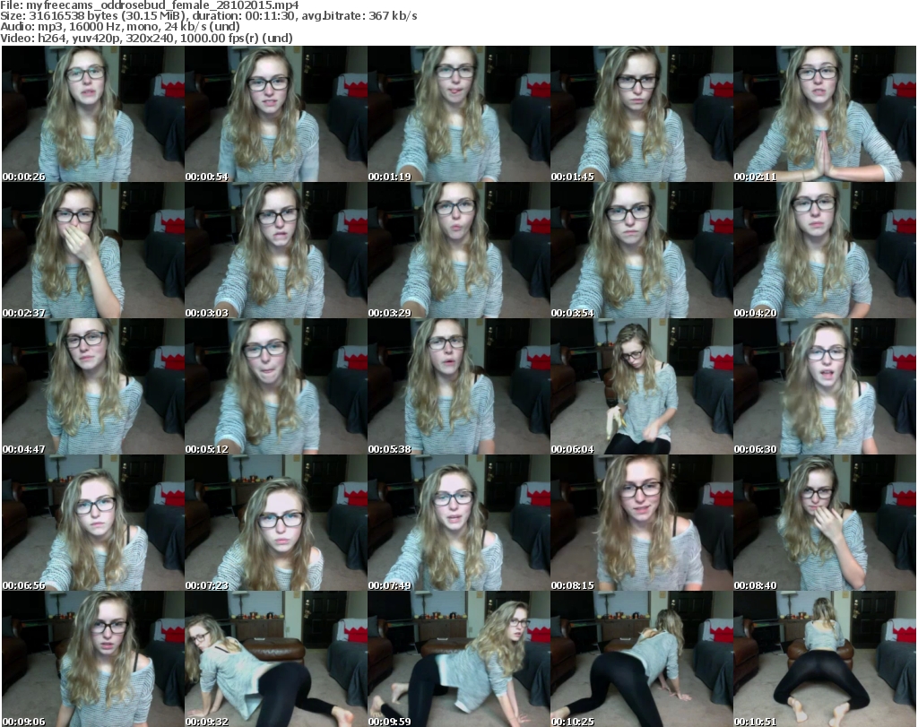Open the frame marked 00:02:37

[x=93, y=250]
